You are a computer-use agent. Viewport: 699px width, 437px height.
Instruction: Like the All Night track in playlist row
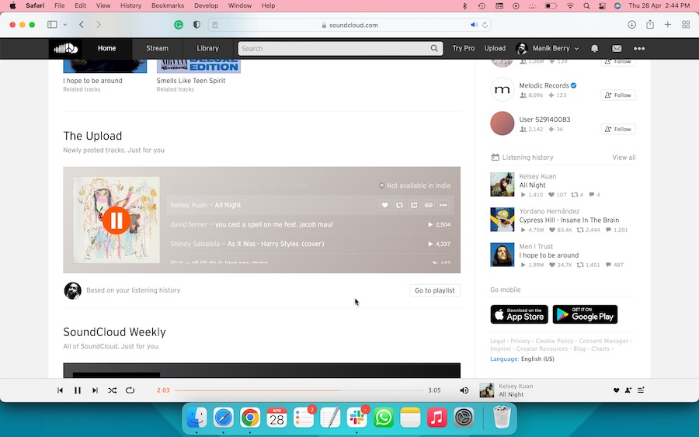coord(384,205)
